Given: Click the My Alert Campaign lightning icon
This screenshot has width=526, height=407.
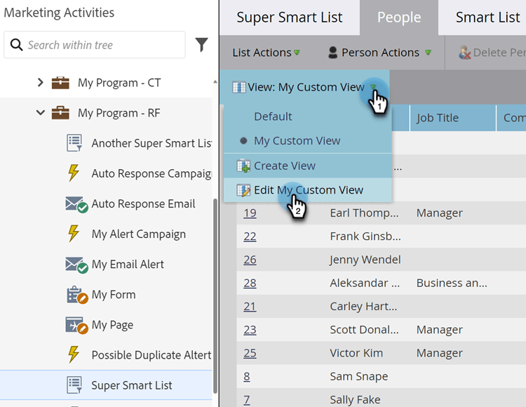Looking at the screenshot, I should pos(74,234).
